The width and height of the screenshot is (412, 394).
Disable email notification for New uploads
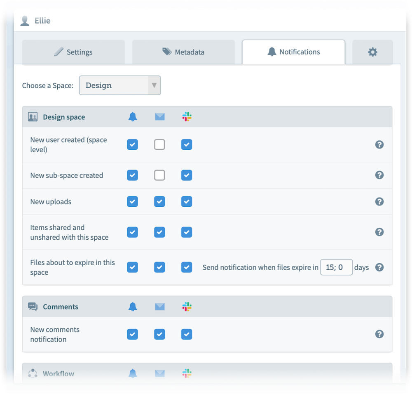tap(159, 202)
